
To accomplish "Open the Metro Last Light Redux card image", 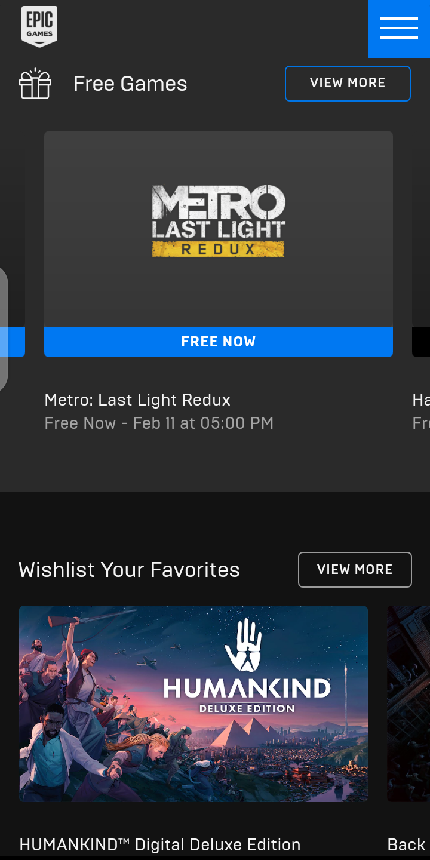I will 219,229.
